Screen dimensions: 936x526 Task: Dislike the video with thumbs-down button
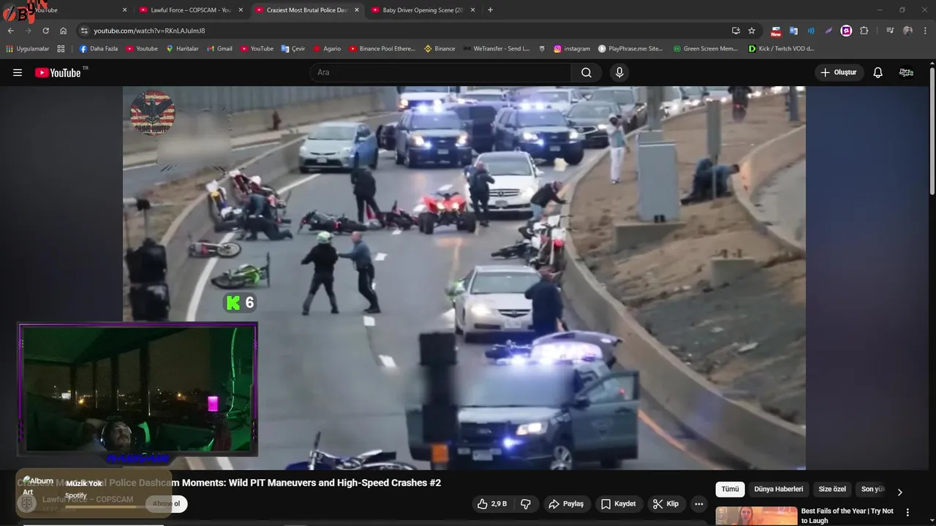[526, 504]
